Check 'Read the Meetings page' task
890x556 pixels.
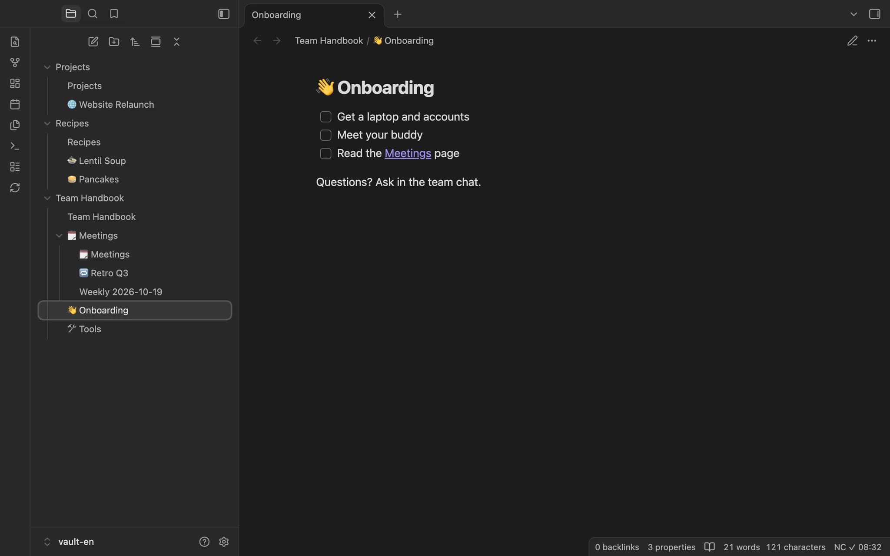[325, 153]
